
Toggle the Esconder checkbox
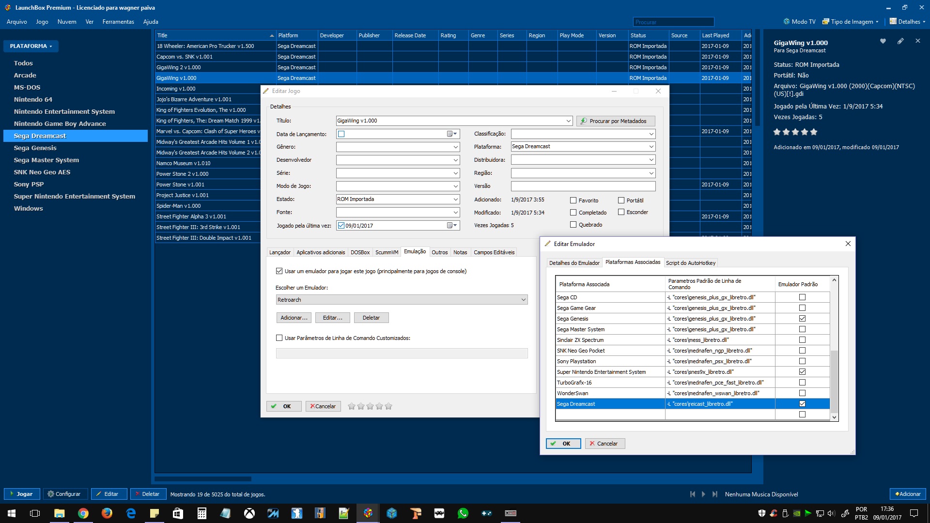[x=621, y=212]
